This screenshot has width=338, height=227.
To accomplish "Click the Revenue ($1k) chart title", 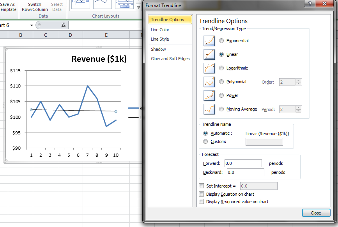I will (99, 59).
